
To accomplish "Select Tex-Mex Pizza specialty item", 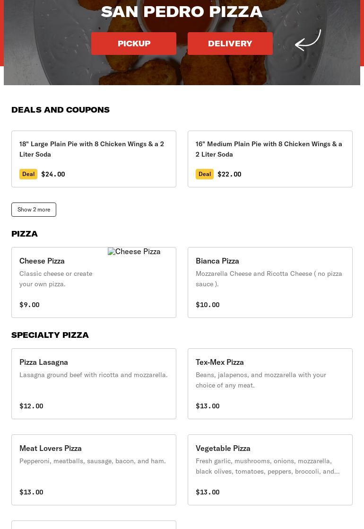I will pos(220,362).
